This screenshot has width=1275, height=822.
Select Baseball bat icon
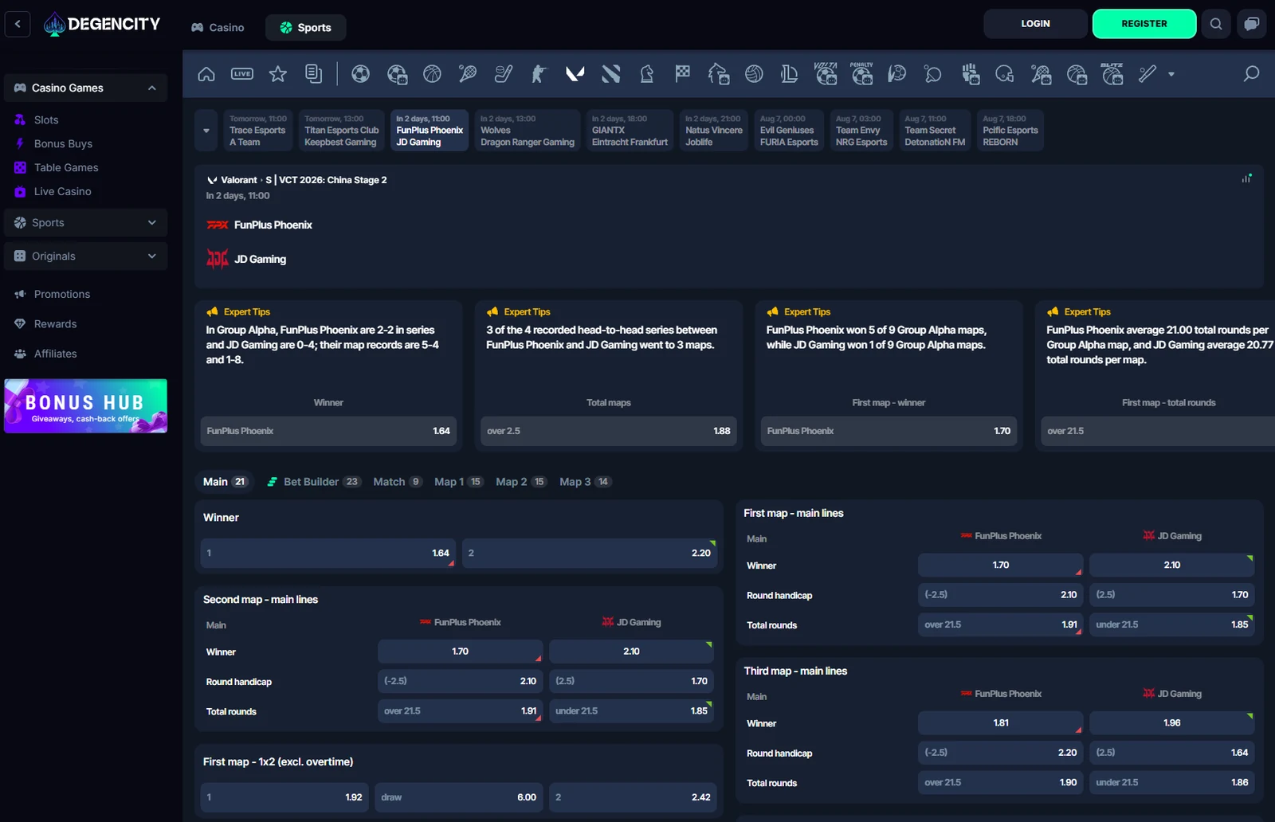[x=1147, y=74]
